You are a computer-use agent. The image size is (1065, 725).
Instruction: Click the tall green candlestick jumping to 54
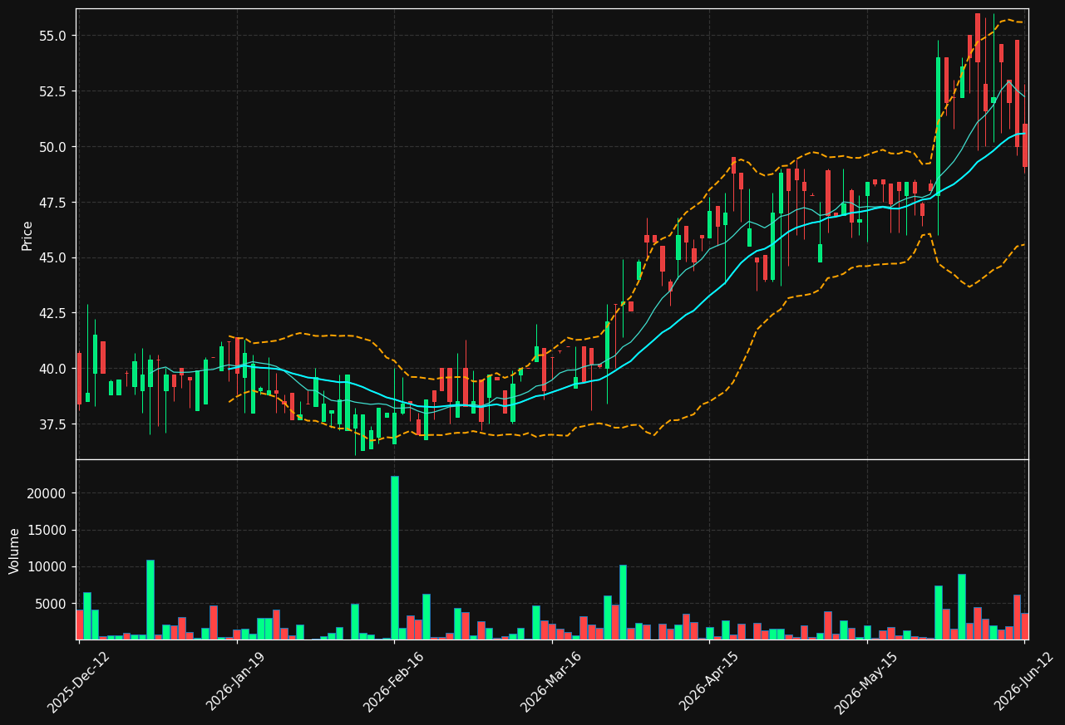coord(938,127)
